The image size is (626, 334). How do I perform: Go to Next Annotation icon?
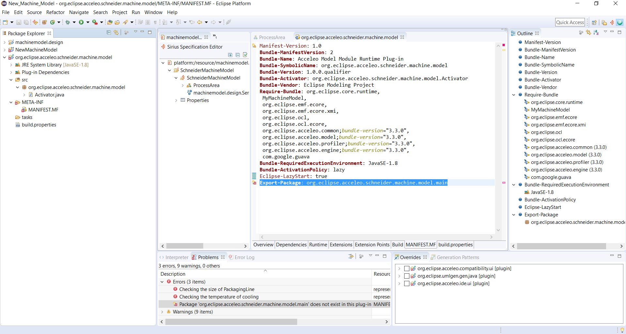[x=165, y=22]
